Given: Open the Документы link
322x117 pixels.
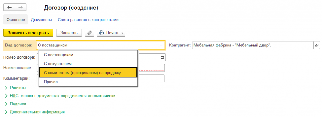Looking at the screenshot, I should click(41, 20).
